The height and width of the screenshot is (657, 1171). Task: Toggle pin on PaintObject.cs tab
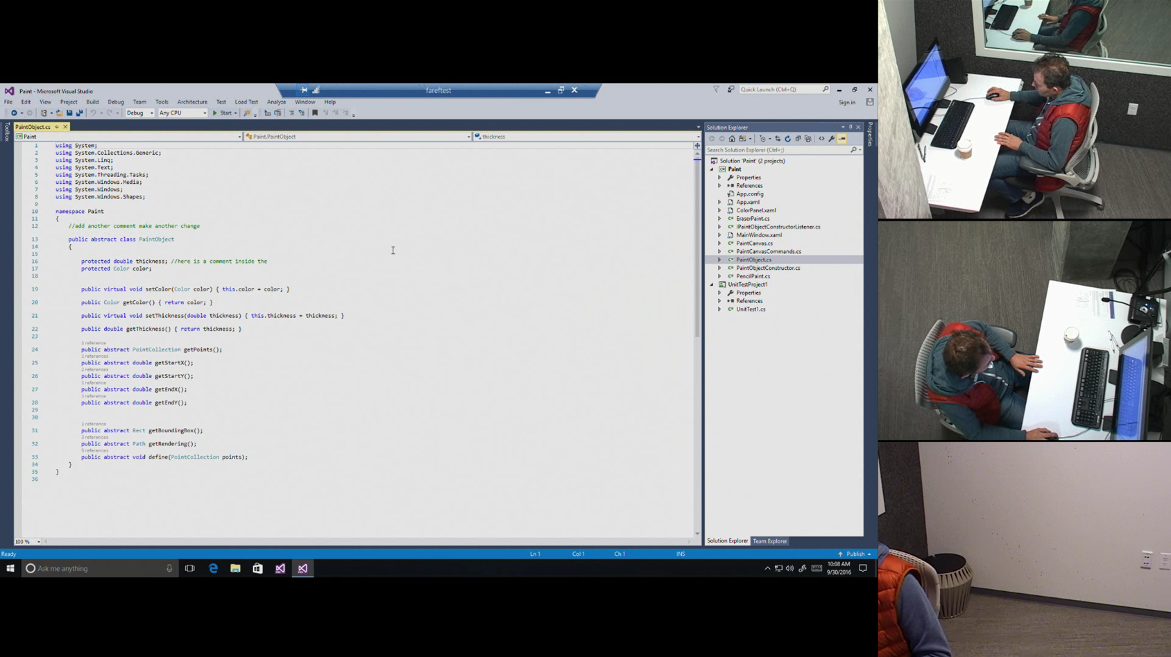(57, 127)
